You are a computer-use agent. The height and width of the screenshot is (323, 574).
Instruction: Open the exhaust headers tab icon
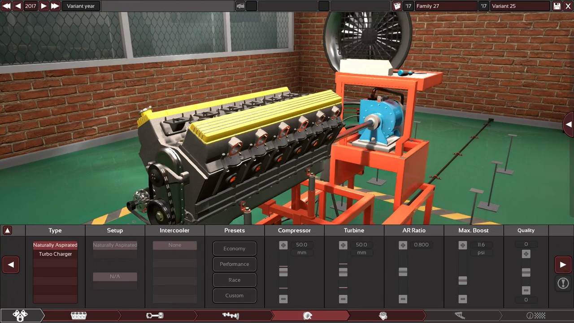460,316
